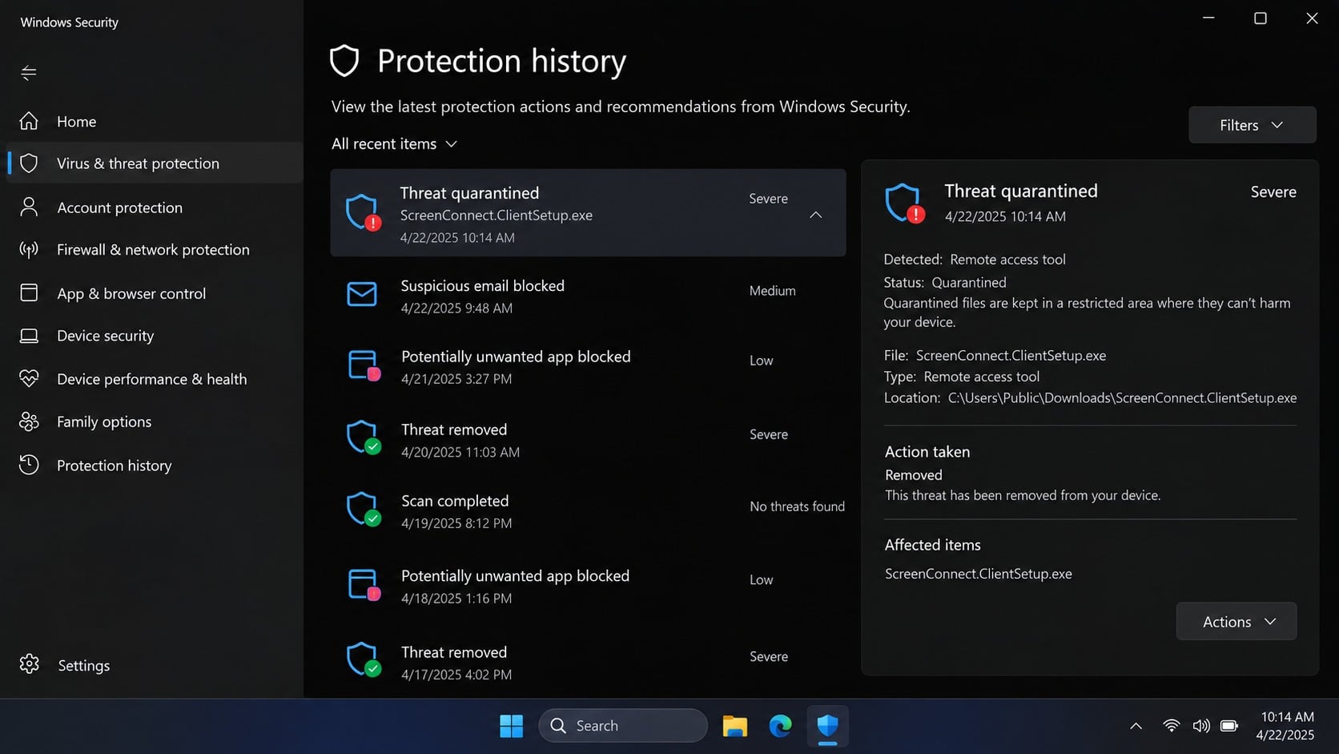Open Firewall & network protection section
The height and width of the screenshot is (754, 1339).
point(155,250)
